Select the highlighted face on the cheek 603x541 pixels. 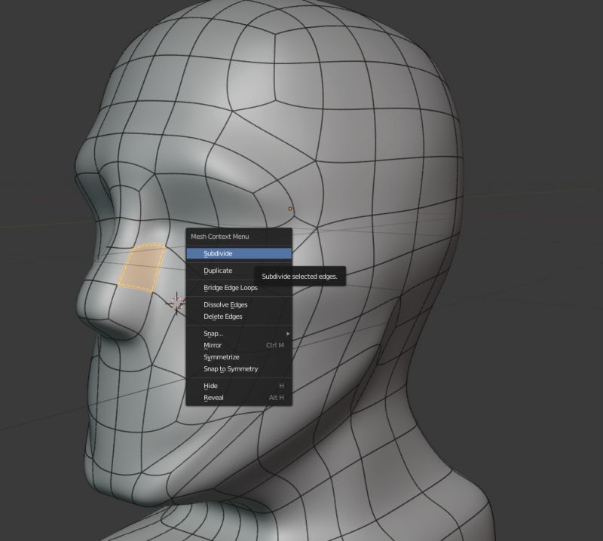142,266
